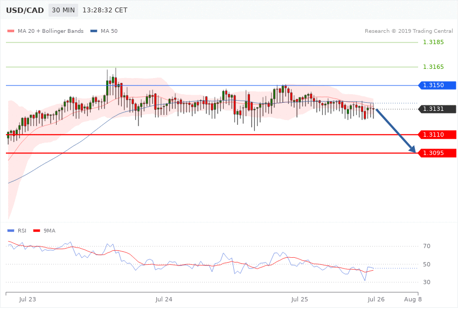458x310 pixels.
Task: Click the blue 1.3150 pivot price tag
Action: pos(437,86)
